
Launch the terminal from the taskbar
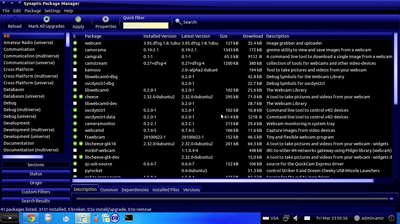[x=129, y=218]
